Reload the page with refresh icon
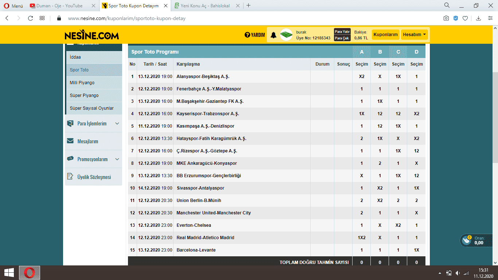Screen dimensions: 498x280 click(x=30, y=18)
